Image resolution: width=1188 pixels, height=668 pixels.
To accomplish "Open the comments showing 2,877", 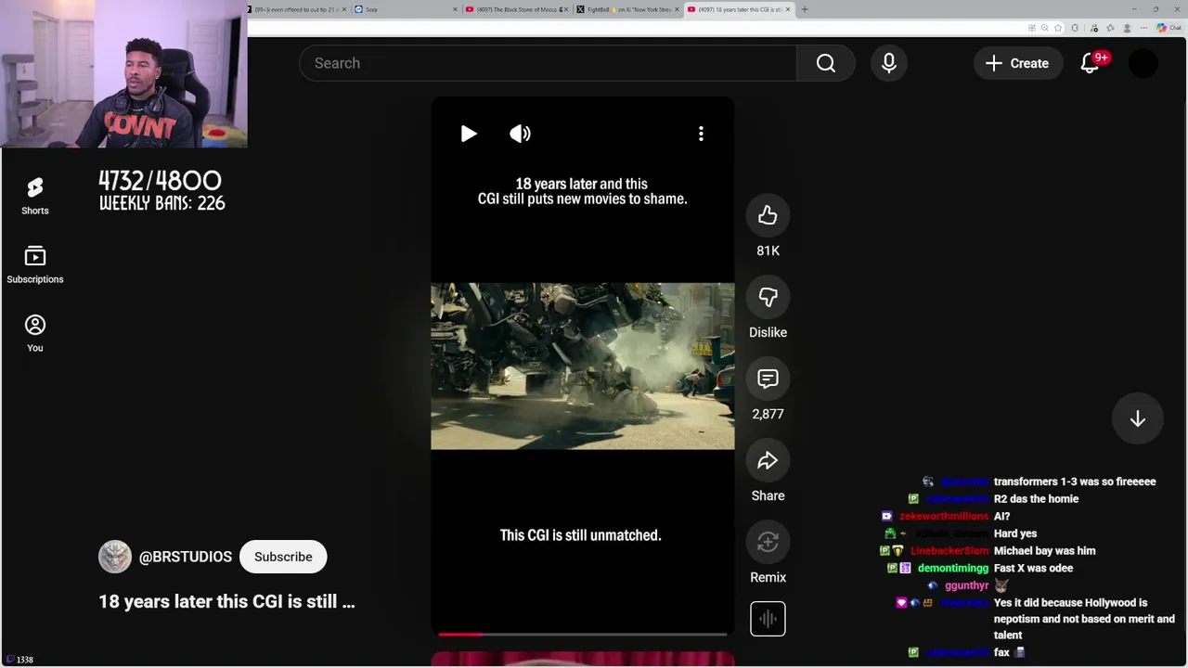I will click(768, 379).
